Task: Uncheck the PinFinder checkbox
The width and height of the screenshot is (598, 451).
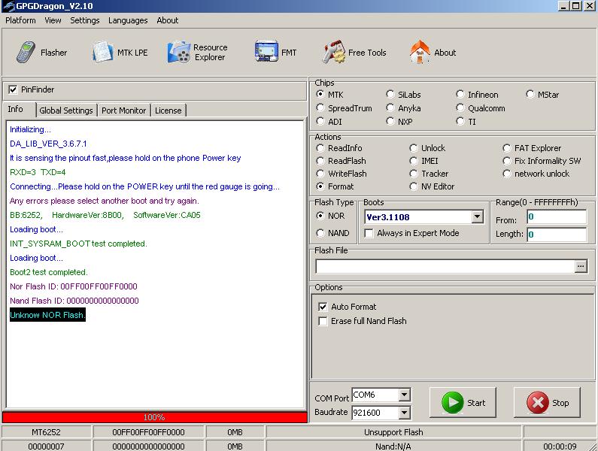Action: point(13,89)
